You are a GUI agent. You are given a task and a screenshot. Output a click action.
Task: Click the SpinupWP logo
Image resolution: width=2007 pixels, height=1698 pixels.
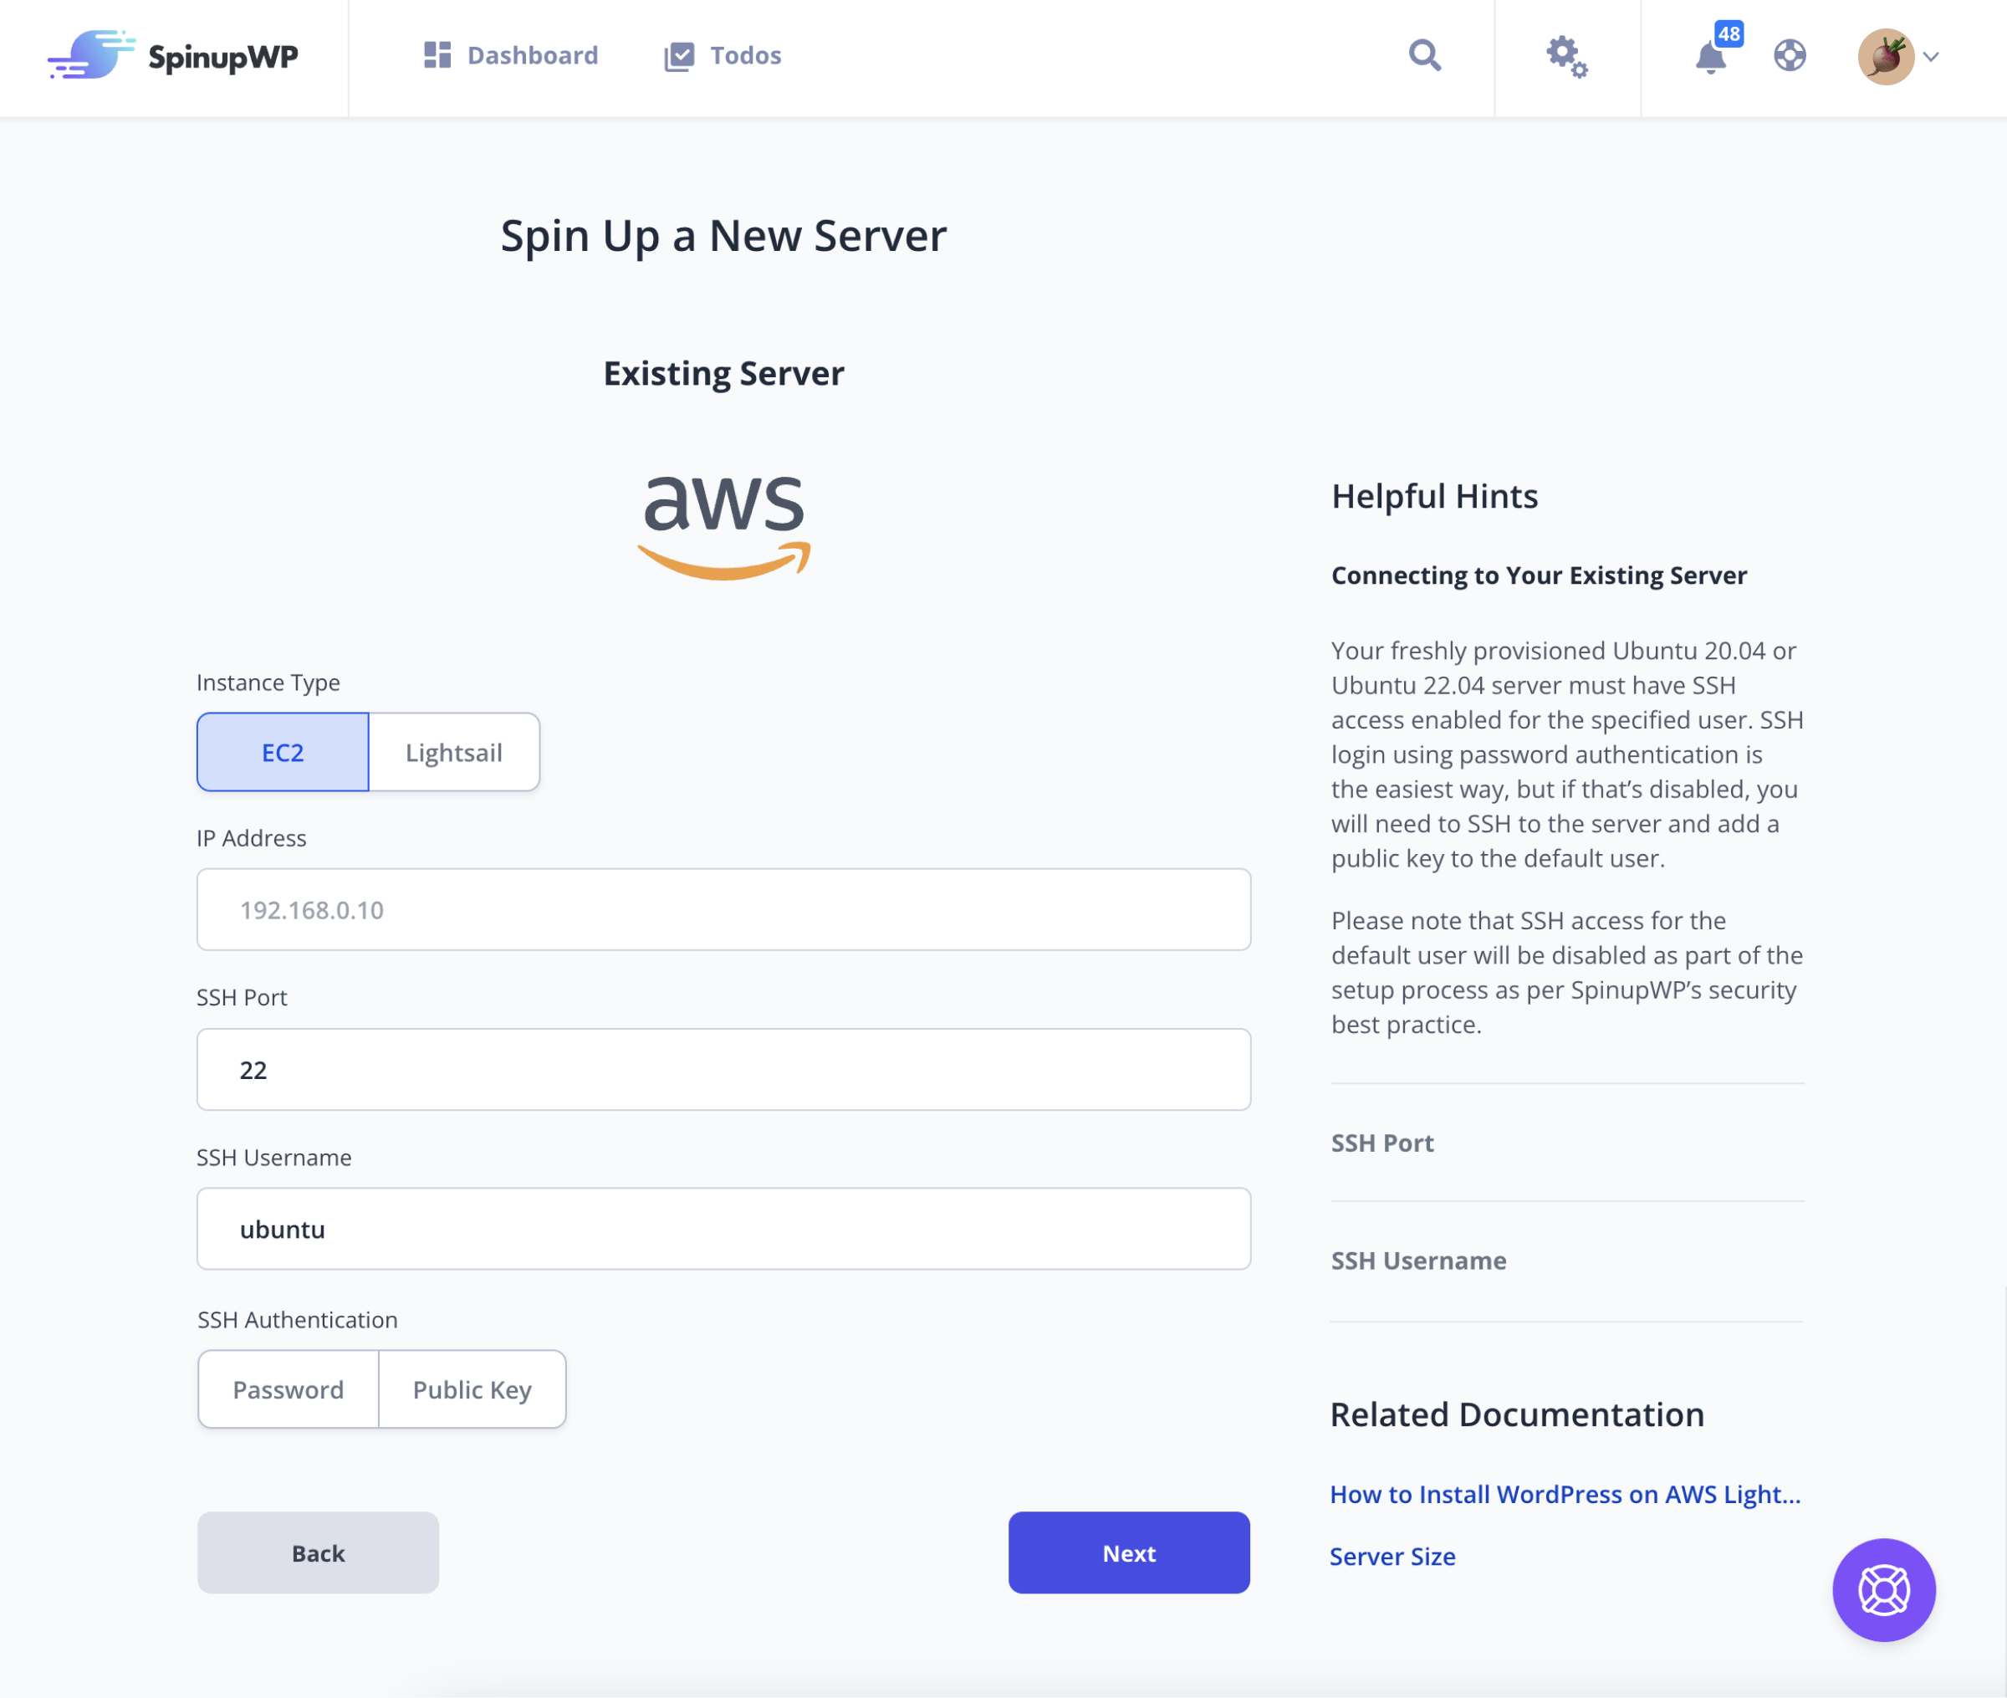(x=173, y=55)
